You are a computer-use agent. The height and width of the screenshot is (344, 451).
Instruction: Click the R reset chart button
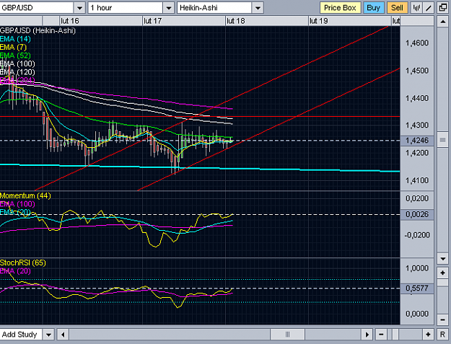click(442, 335)
